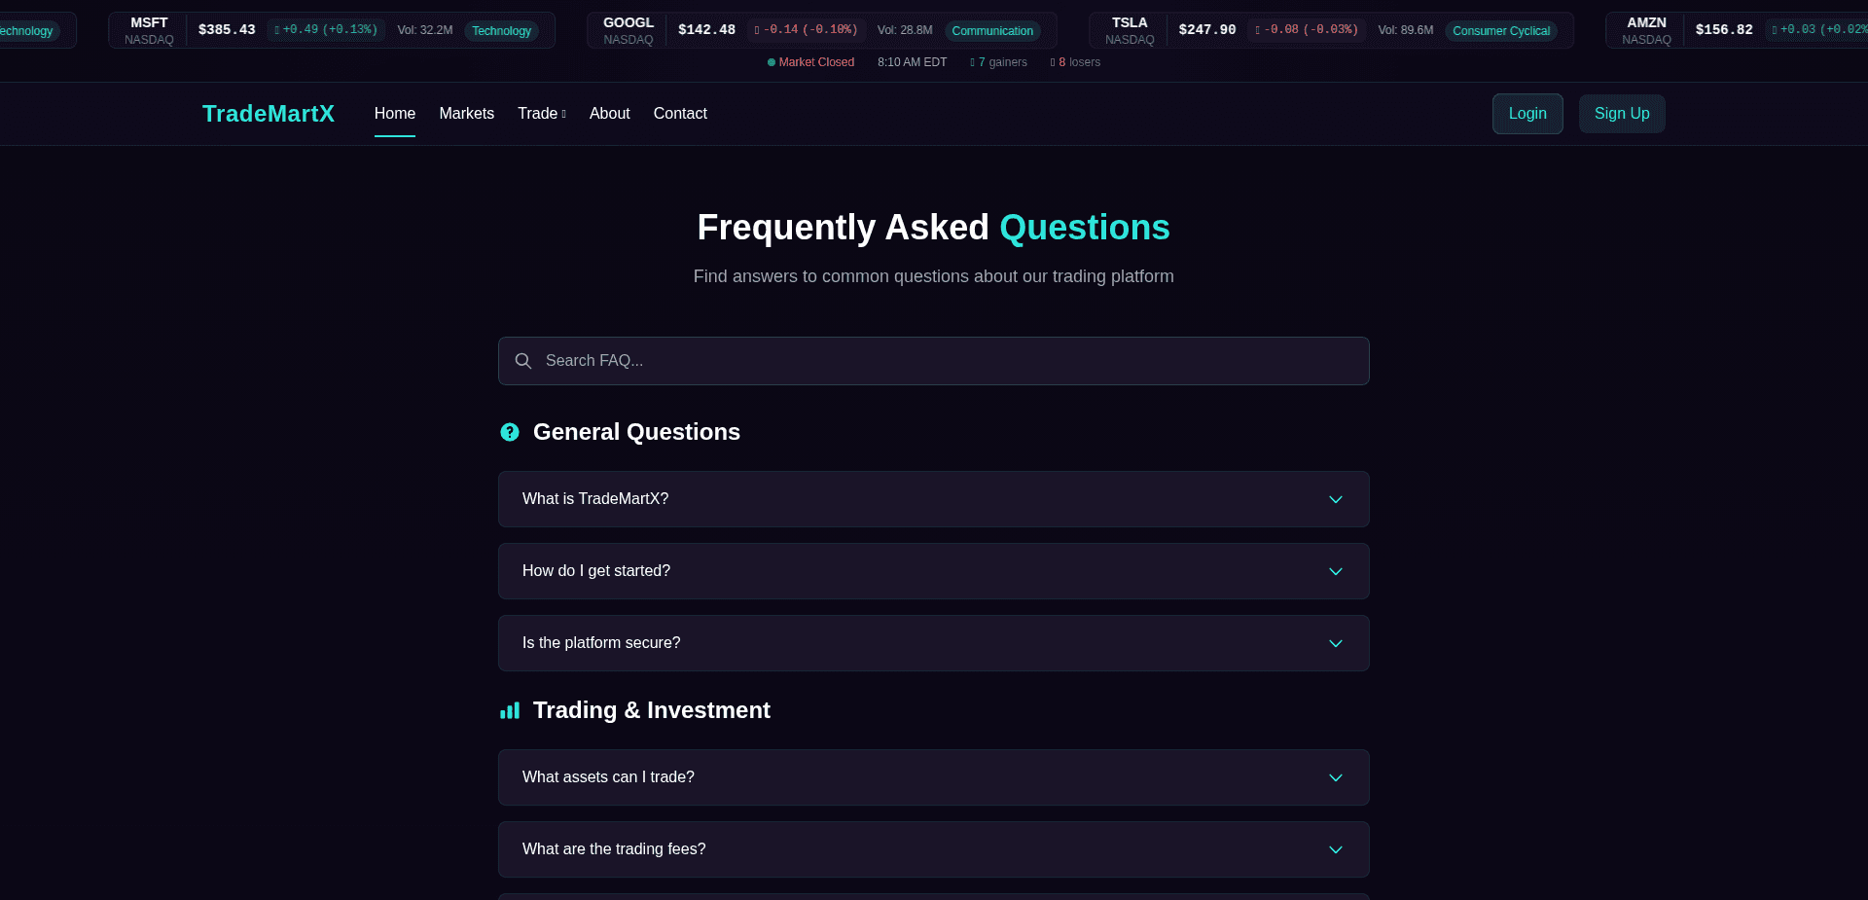This screenshot has height=900, width=1868.
Task: Click the Login button
Action: (x=1527, y=114)
